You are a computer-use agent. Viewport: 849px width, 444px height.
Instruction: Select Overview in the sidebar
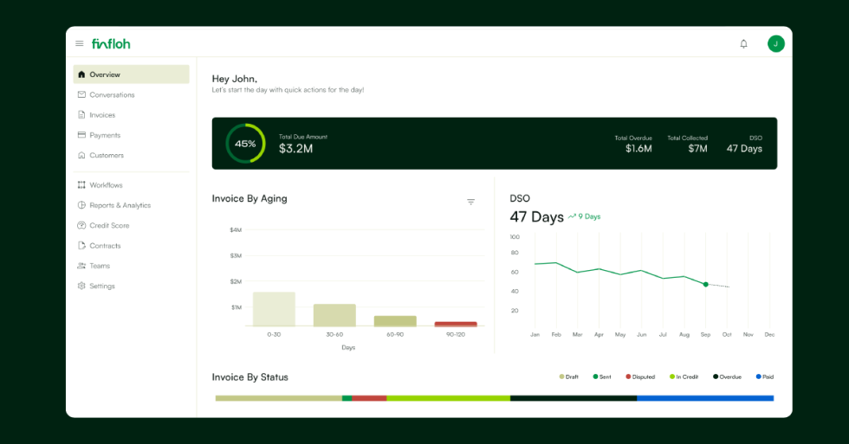click(x=105, y=74)
